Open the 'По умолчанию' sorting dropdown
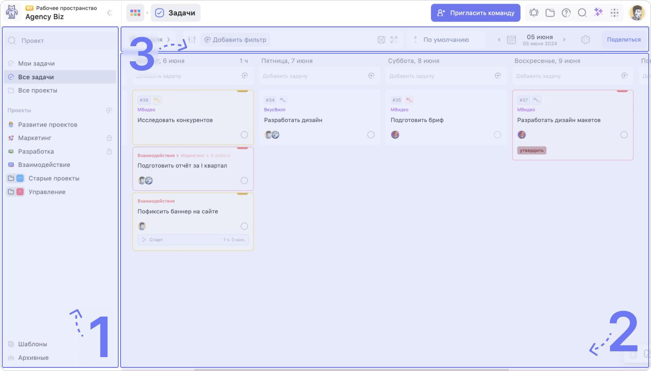The image size is (651, 371). tap(445, 40)
